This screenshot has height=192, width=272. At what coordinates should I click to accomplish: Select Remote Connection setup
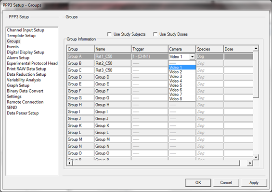[x=25, y=102]
